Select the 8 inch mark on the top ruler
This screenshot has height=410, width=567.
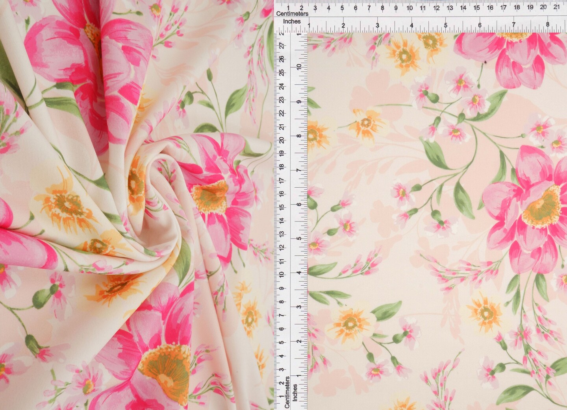point(548,25)
